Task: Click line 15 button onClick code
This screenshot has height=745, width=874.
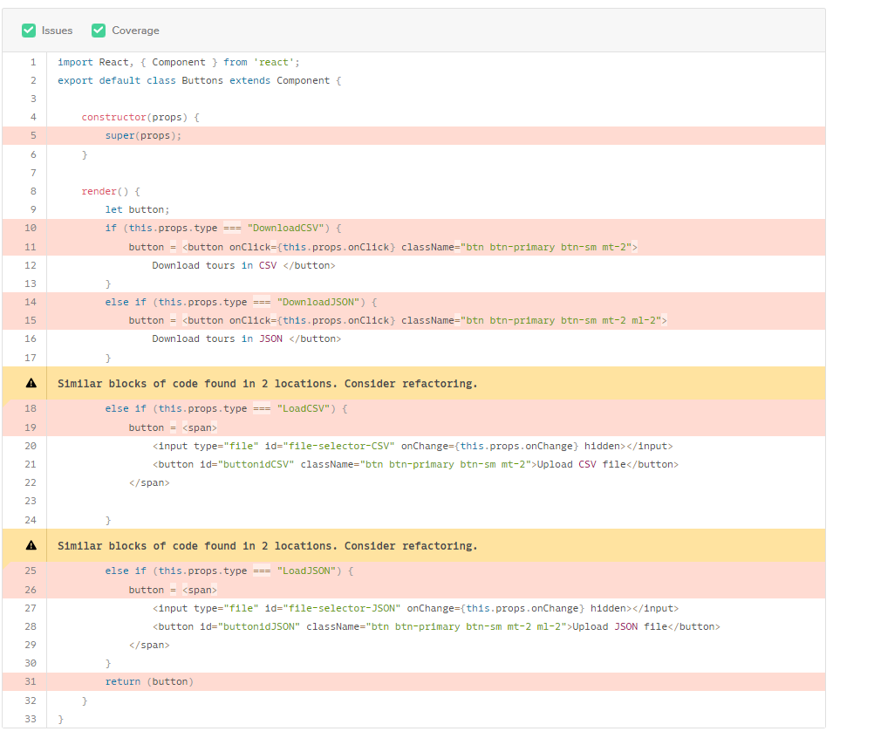Action: click(x=398, y=321)
